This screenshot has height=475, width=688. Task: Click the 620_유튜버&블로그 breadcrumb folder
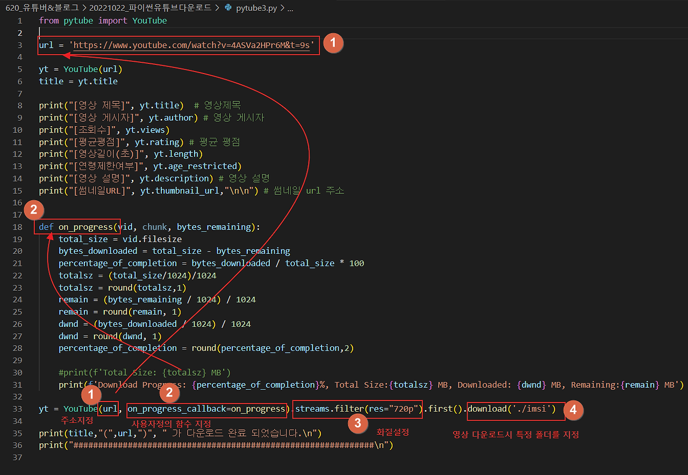[39, 8]
